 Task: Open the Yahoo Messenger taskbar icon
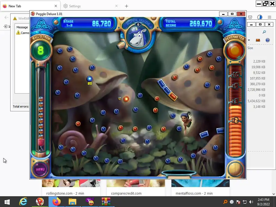tap(89, 202)
